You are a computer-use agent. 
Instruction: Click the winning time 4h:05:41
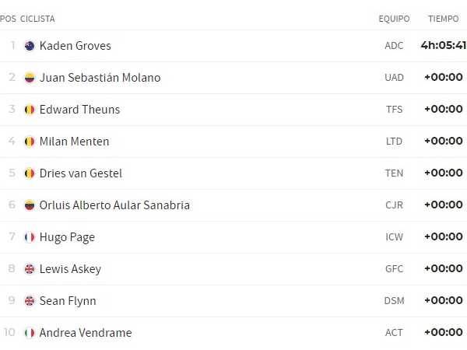[x=443, y=45]
